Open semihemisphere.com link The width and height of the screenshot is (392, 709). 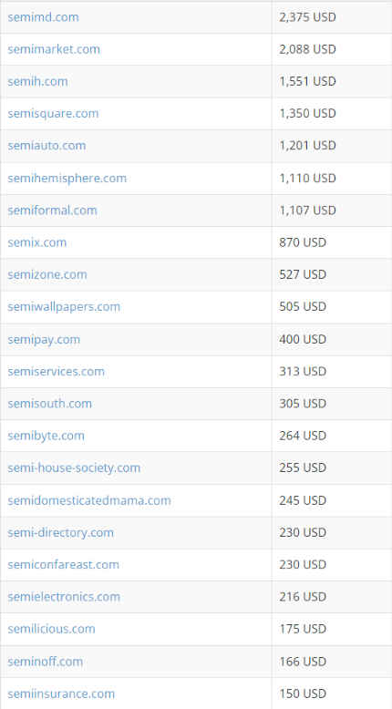pyautogui.click(x=67, y=178)
